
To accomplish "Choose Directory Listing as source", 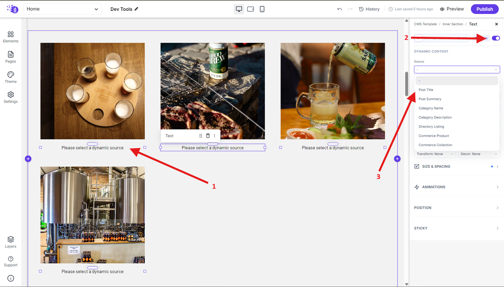I will [457, 126].
